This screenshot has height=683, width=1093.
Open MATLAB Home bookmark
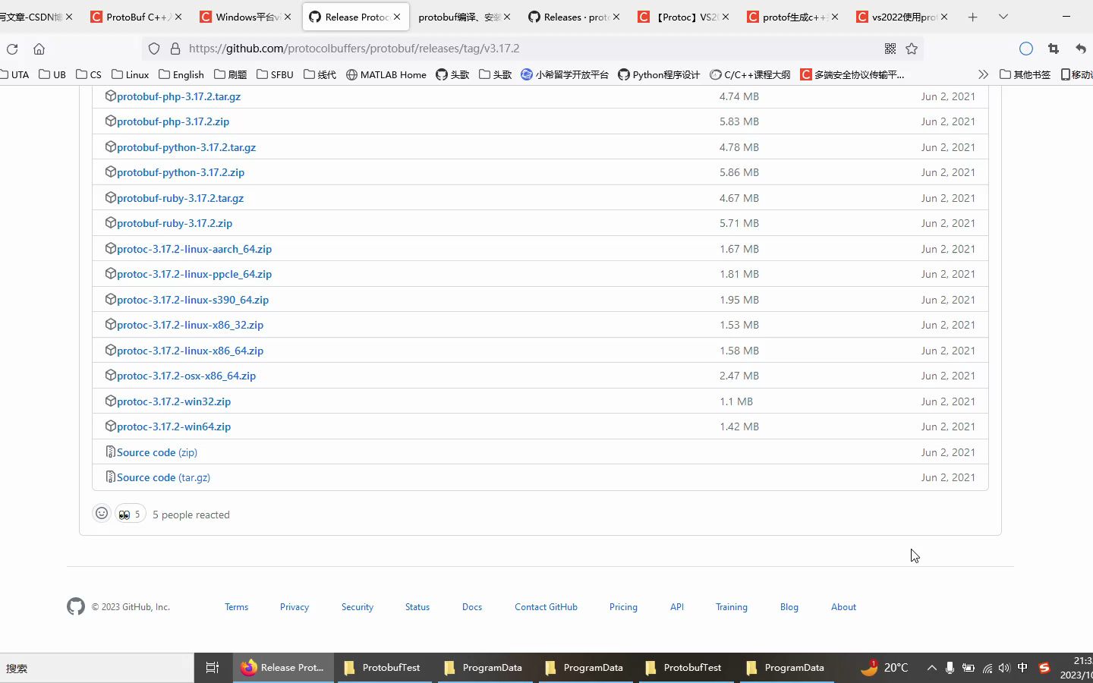tap(386, 74)
